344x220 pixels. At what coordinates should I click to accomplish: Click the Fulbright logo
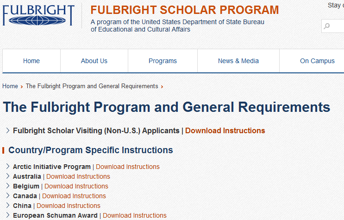38,15
